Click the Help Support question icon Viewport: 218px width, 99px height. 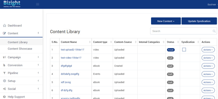[4, 97]
